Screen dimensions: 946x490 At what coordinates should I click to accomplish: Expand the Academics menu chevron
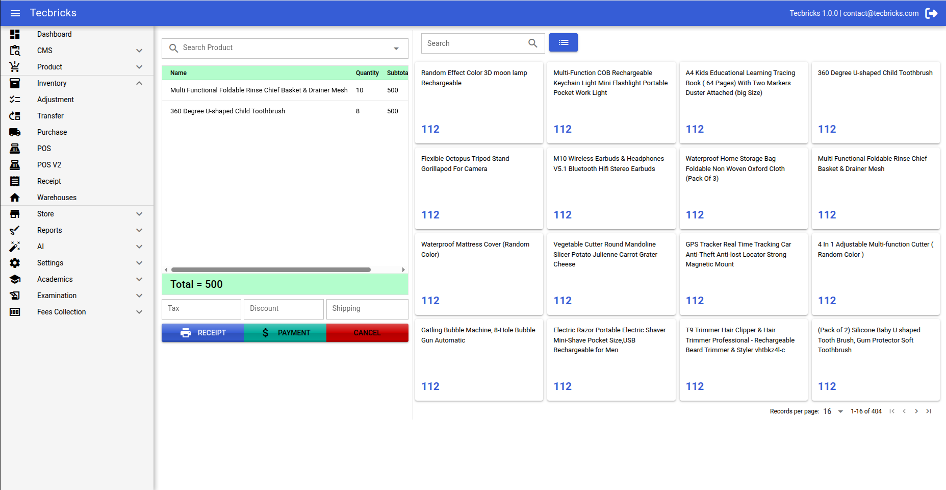(x=139, y=279)
